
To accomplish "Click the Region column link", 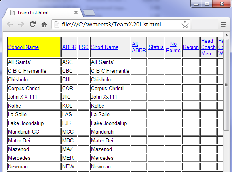I will click(x=190, y=47).
